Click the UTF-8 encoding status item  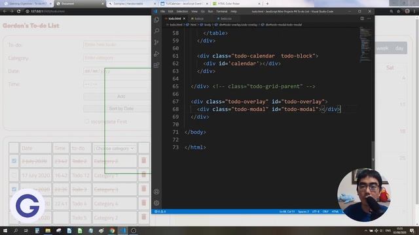[316, 211]
